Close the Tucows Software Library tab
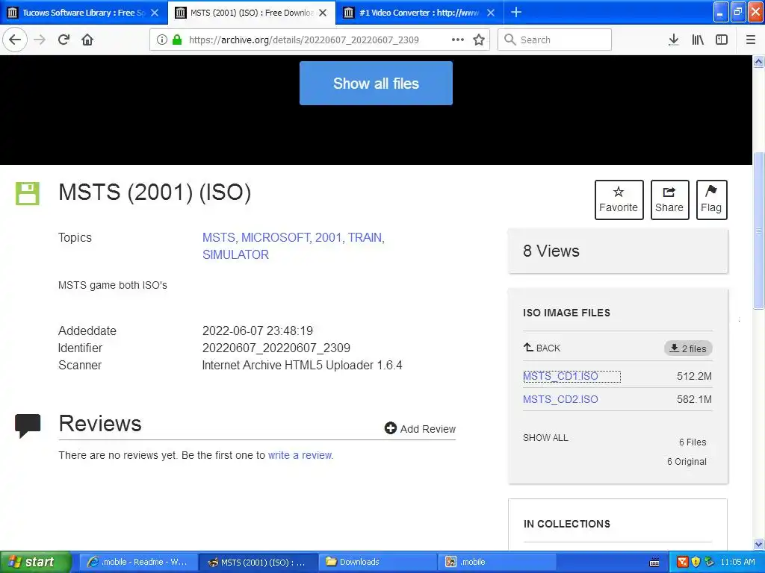765x573 pixels. (x=155, y=13)
